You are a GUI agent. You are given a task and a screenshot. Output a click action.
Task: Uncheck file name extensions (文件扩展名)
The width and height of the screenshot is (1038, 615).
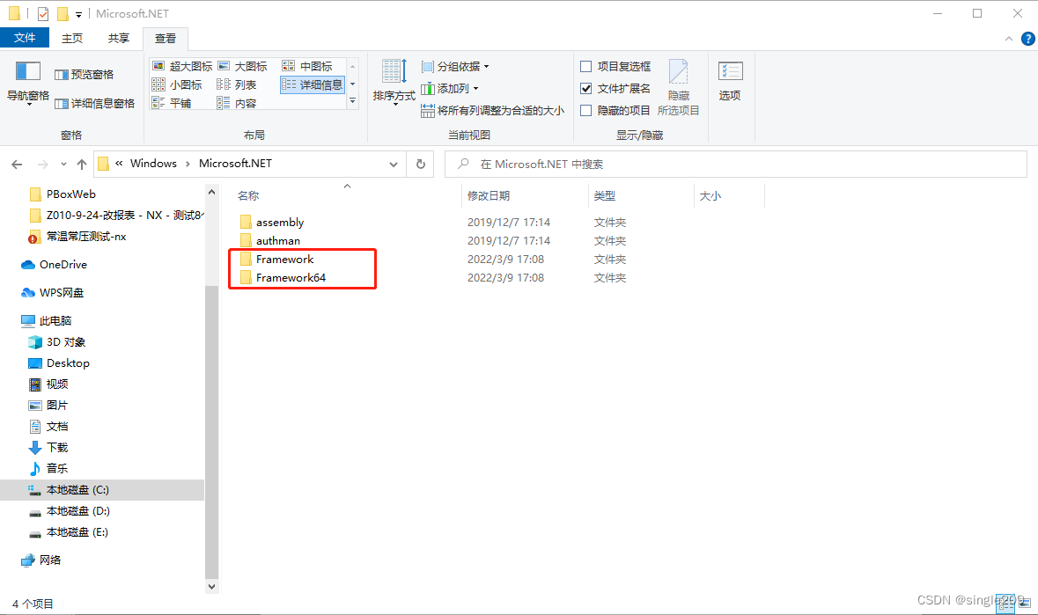tap(615, 88)
